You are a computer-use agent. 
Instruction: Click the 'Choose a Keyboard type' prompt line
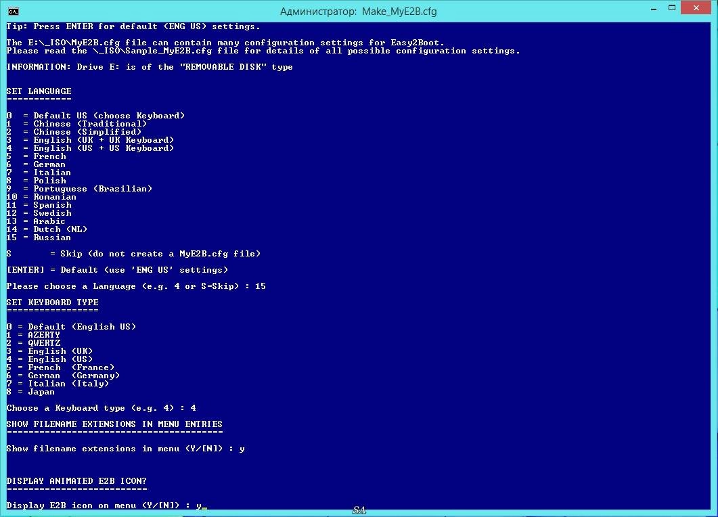(102, 408)
